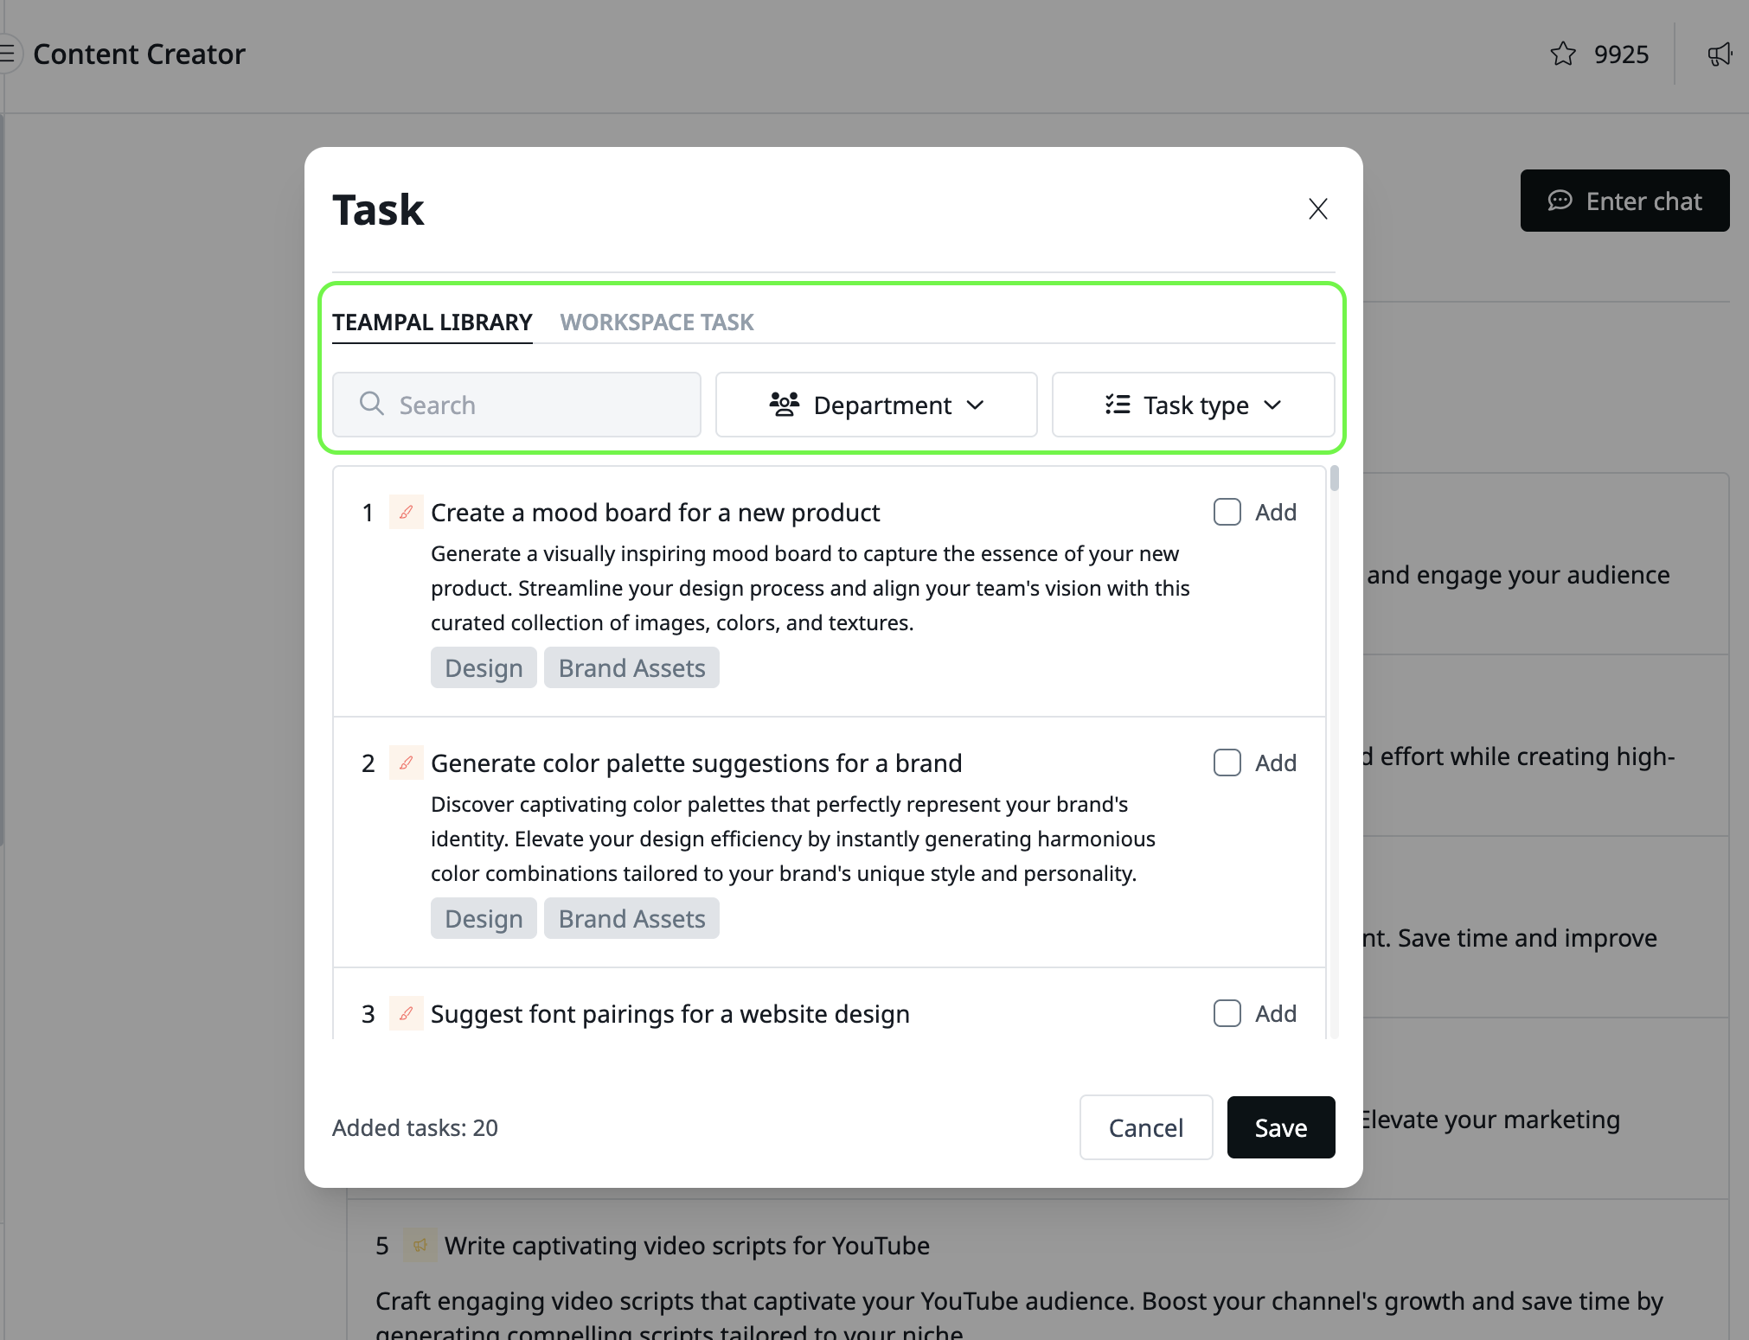Check Add for Generate color palette suggestions

pyautogui.click(x=1227, y=763)
